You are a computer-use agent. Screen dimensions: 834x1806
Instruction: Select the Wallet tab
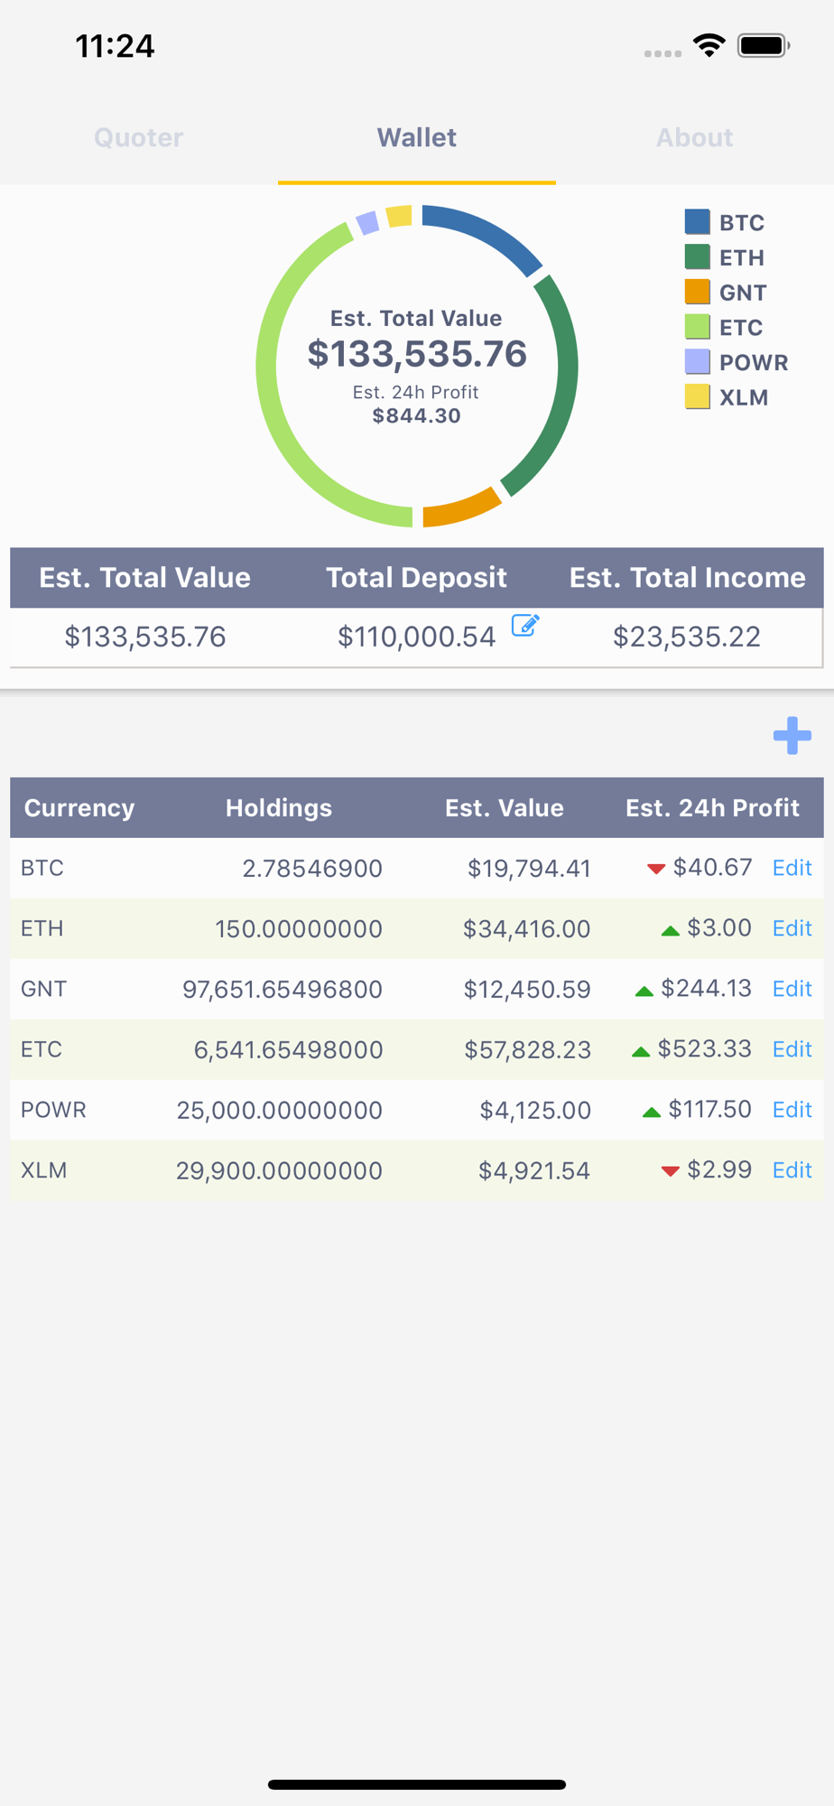[417, 137]
